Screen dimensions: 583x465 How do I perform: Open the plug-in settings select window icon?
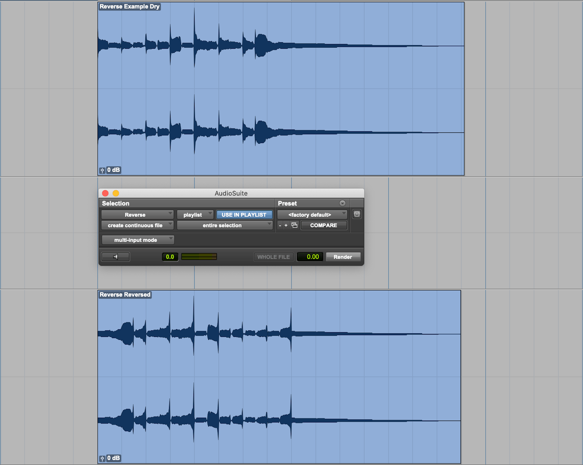pyautogui.click(x=294, y=226)
